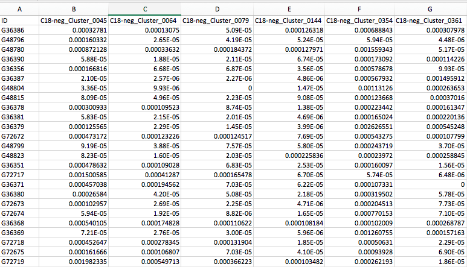This screenshot has height=267, width=467.
Task: Click value 0.001500585 in G72717 row
Action: point(74,175)
